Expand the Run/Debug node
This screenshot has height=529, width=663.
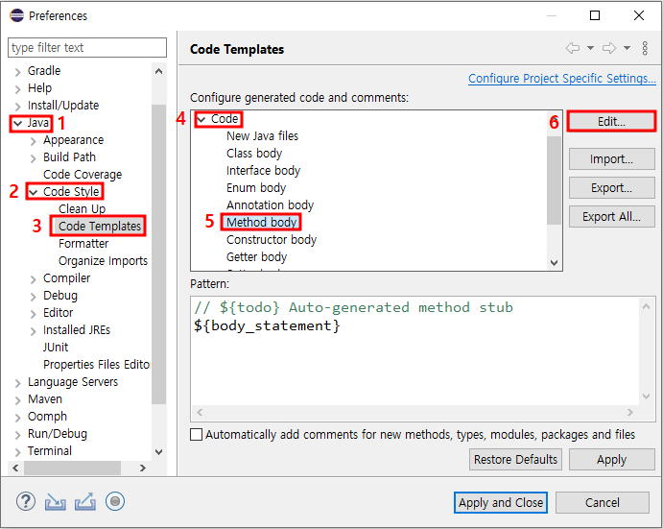click(18, 435)
